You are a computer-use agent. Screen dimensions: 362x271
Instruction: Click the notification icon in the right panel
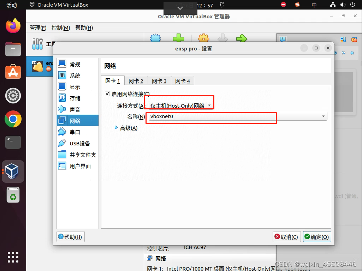click(x=283, y=39)
